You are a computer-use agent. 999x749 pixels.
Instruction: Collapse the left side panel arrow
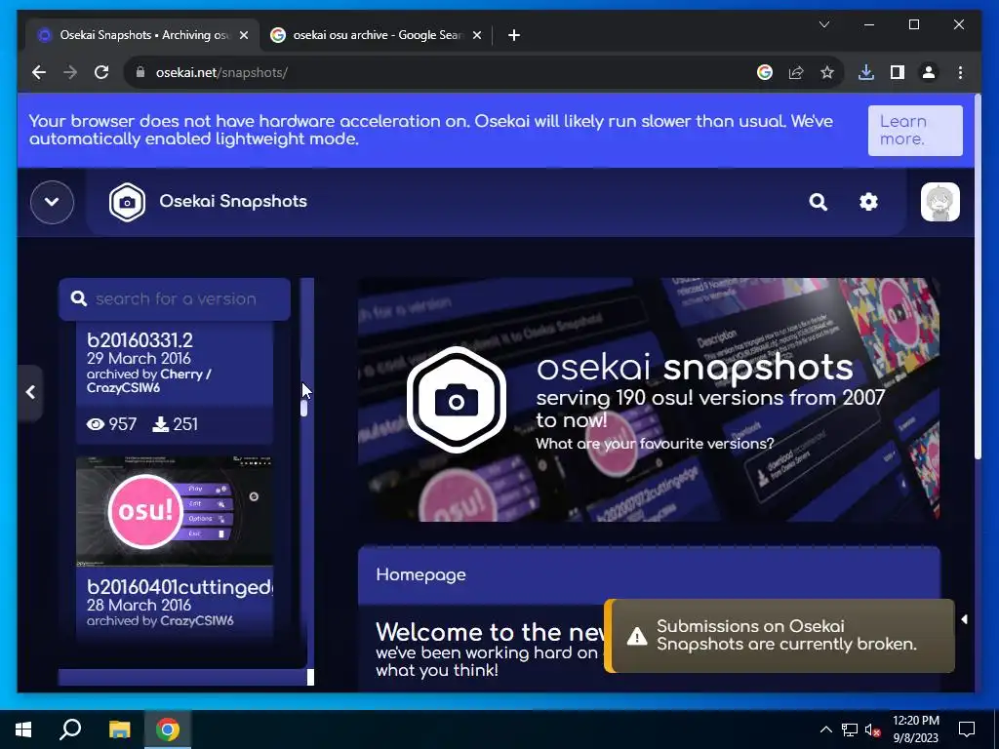point(30,392)
